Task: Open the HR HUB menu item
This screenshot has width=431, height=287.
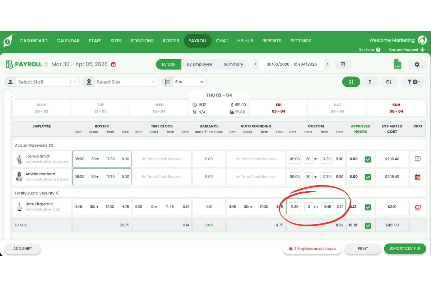Action: pyautogui.click(x=245, y=41)
